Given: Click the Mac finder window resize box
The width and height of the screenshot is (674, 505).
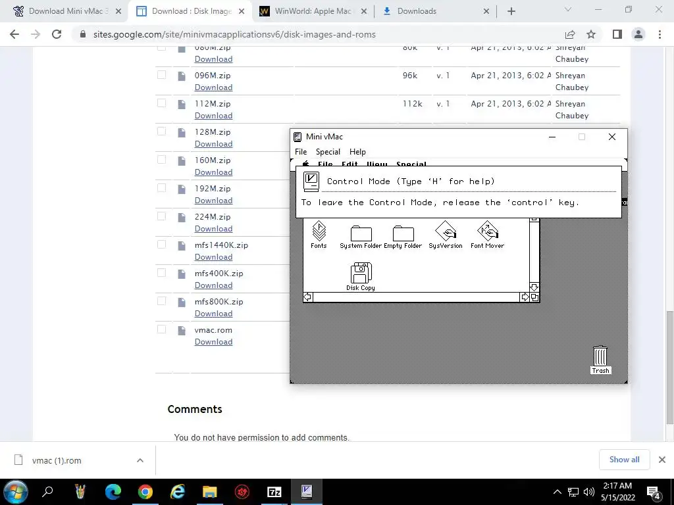Looking at the screenshot, I should [534, 297].
